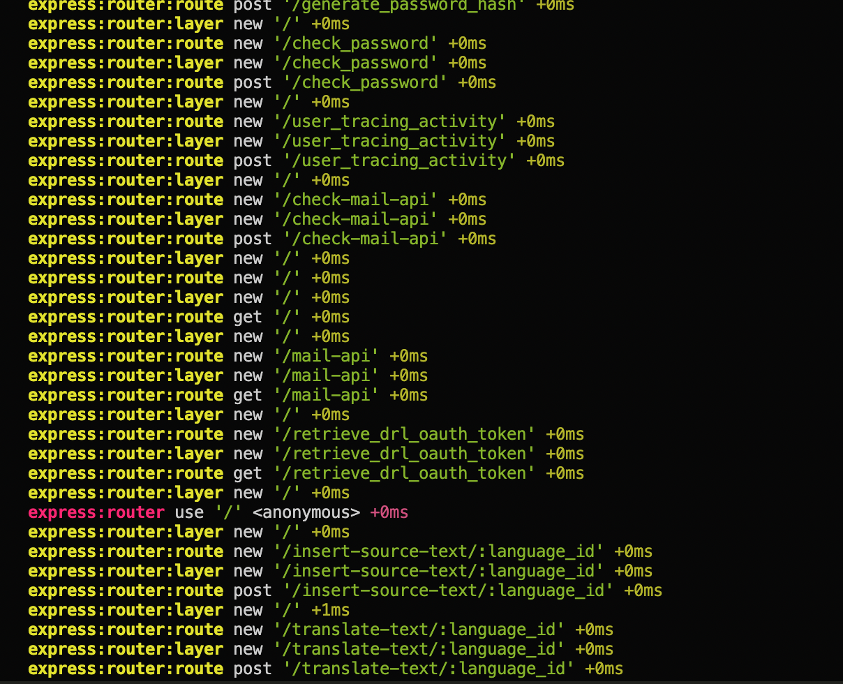Click path in layer new '/insert-source-text/:language_id' line
The height and width of the screenshot is (684, 843).
pos(439,571)
